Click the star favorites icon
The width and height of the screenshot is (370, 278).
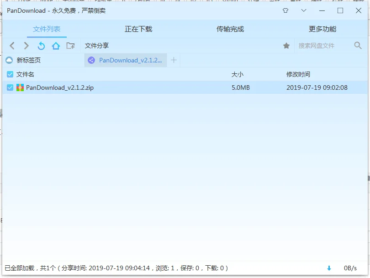[286, 46]
